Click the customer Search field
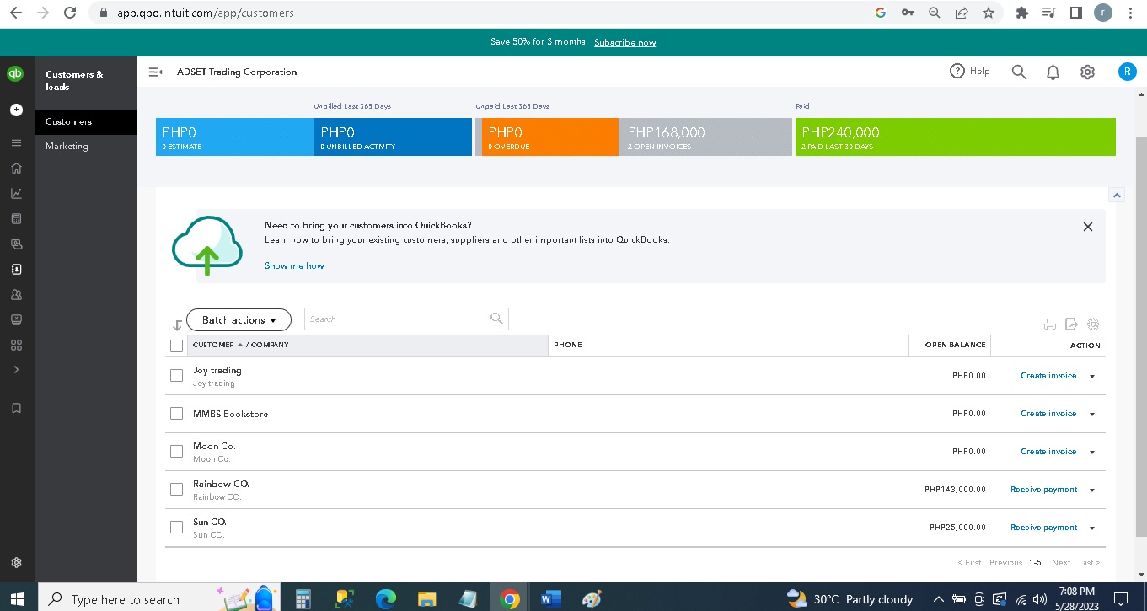This screenshot has height=611, width=1147. coord(406,319)
